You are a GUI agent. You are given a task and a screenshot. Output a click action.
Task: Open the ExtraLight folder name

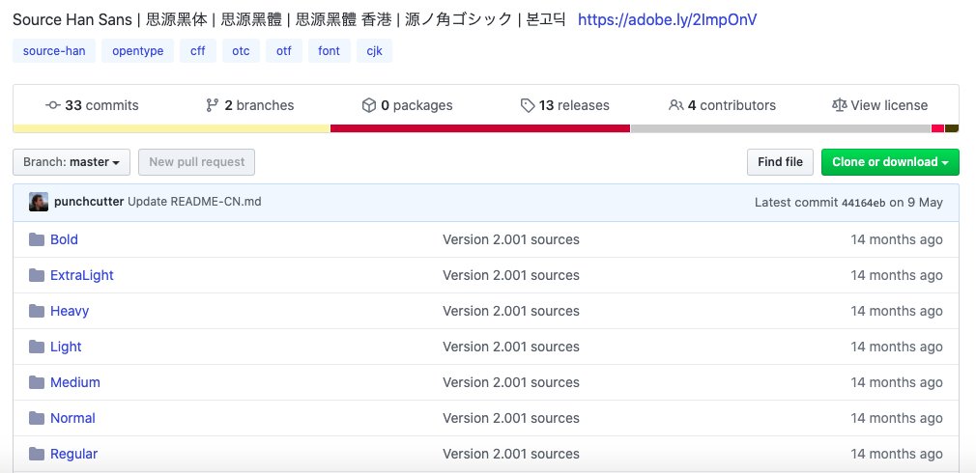pyautogui.click(x=82, y=275)
